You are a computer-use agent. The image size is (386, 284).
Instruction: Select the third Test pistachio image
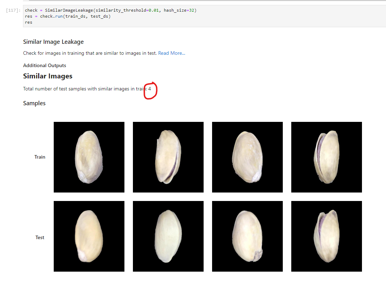[x=247, y=236]
